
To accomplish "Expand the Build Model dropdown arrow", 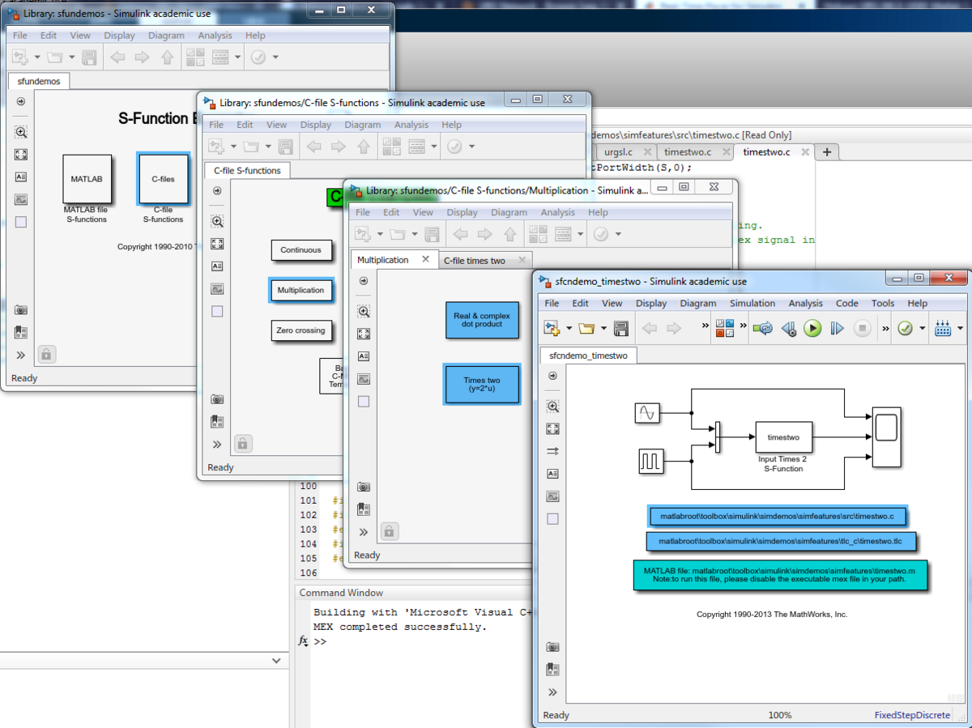I will (x=960, y=328).
